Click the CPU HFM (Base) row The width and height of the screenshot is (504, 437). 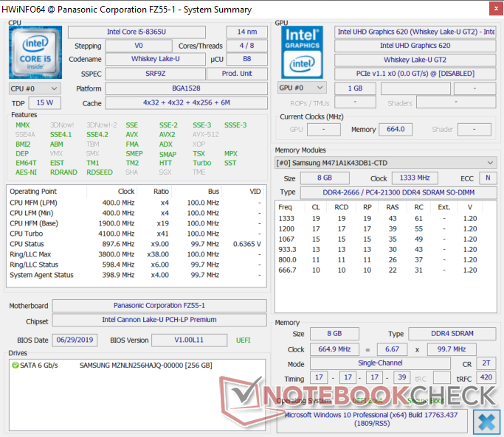(137, 223)
